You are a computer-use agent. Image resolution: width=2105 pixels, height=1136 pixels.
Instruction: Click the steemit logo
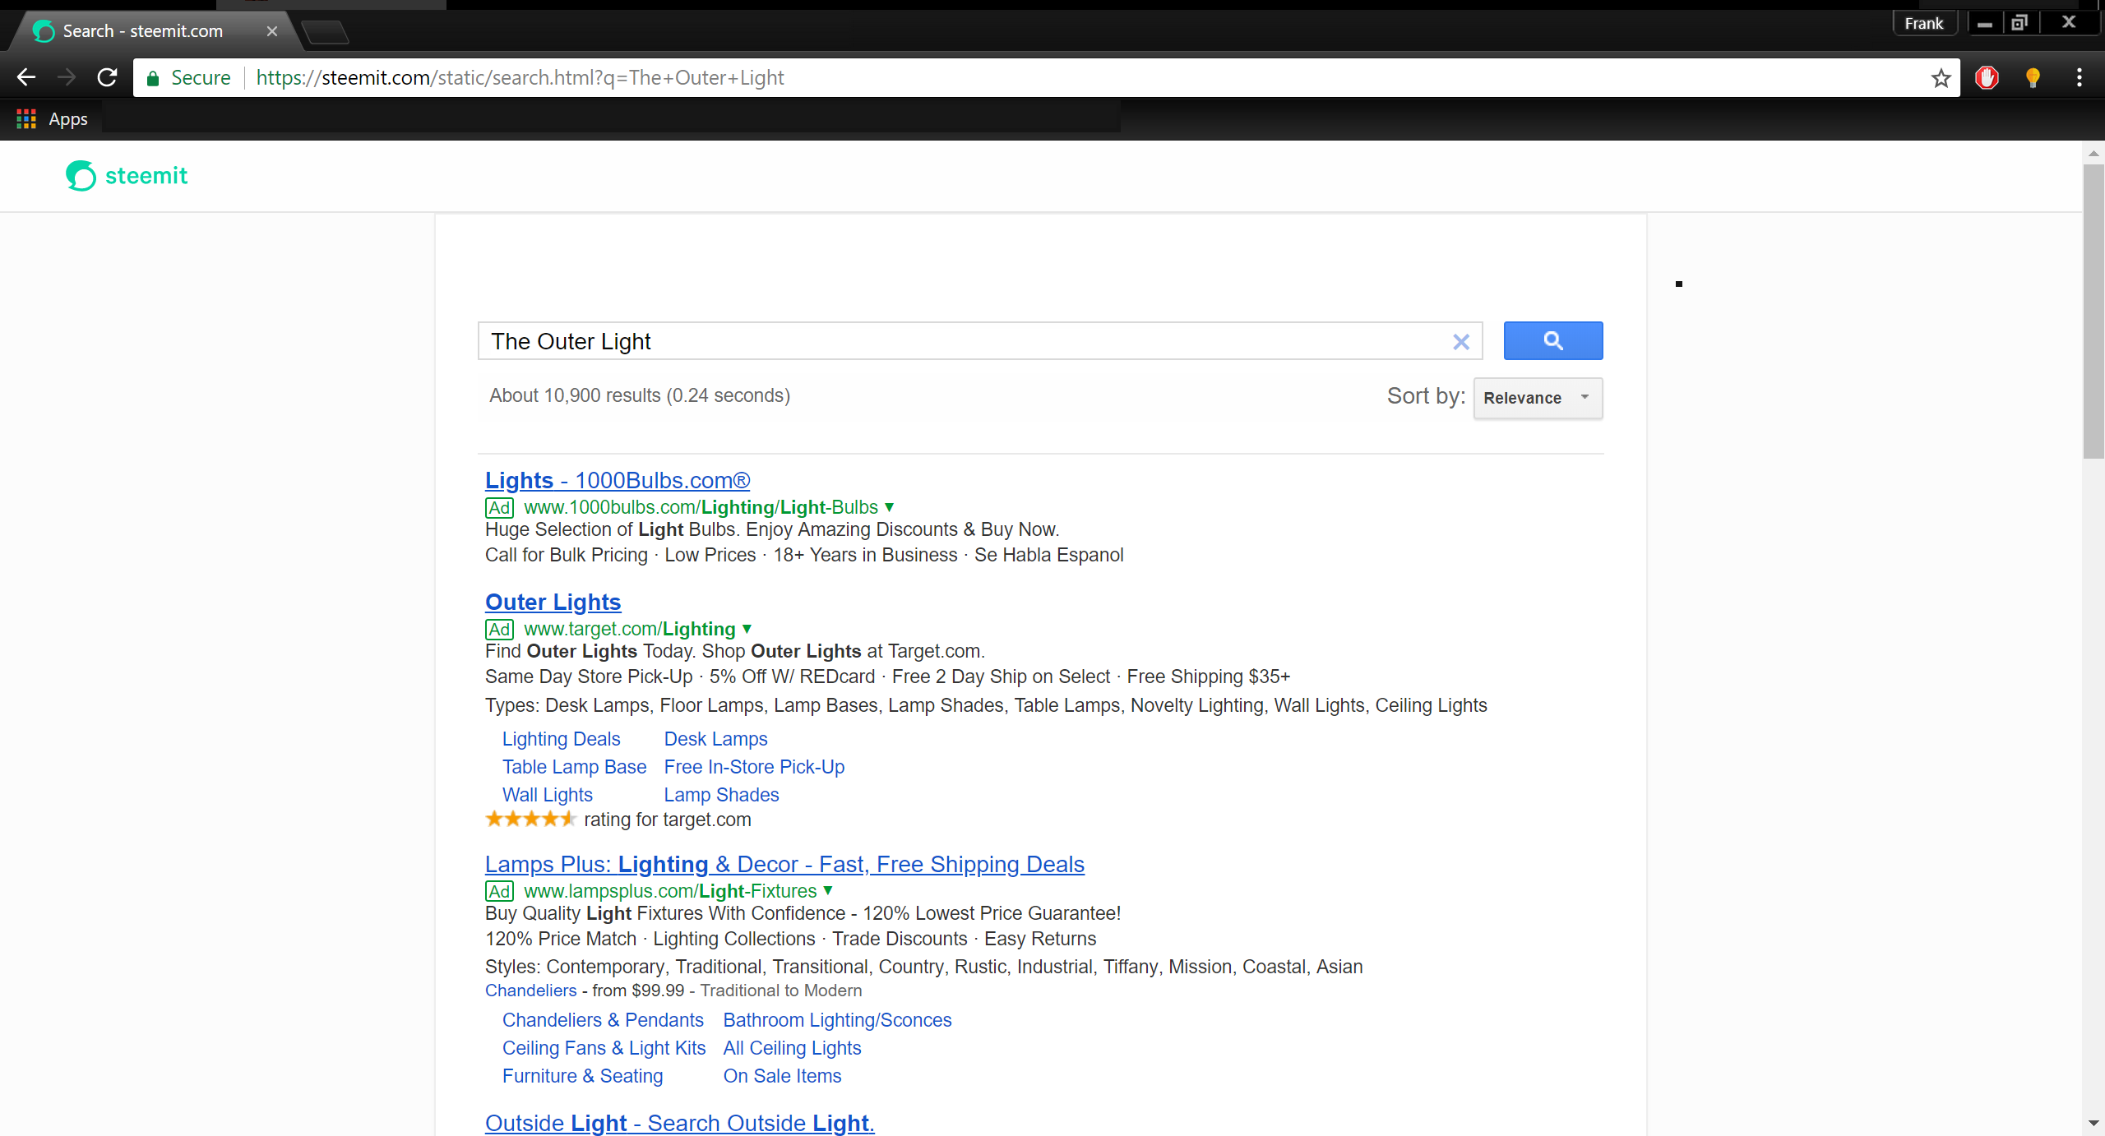(x=127, y=175)
